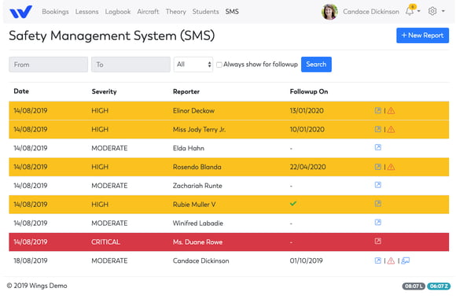Select the CRITICAL severity cell
This screenshot has width=456, height=303.
click(x=105, y=242)
